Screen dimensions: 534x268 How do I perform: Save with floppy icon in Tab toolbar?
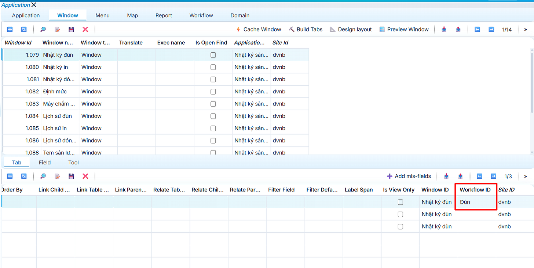click(71, 176)
